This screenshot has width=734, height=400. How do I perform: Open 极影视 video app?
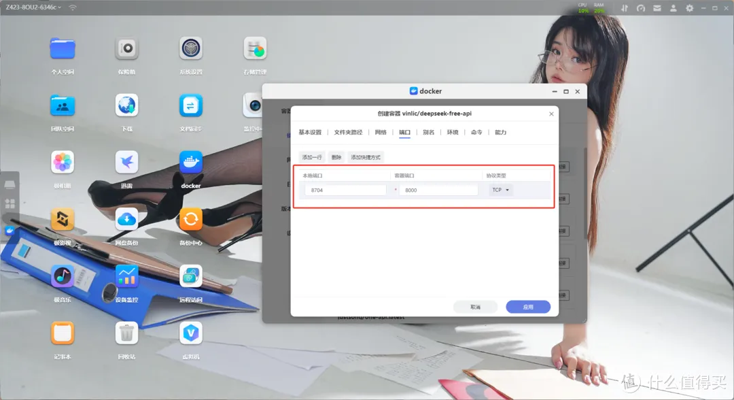click(x=63, y=219)
